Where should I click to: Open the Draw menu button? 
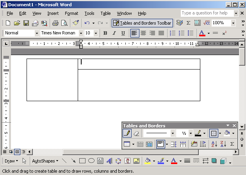tap(11, 161)
